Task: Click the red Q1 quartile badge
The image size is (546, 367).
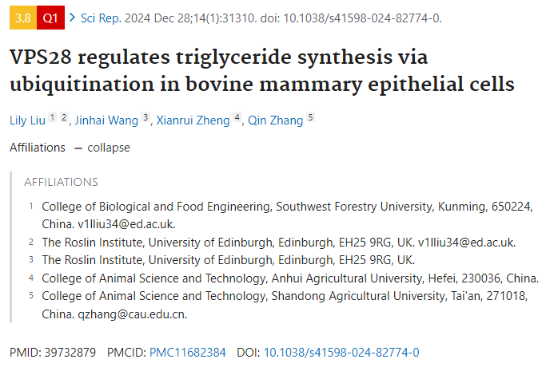Action: coord(50,18)
